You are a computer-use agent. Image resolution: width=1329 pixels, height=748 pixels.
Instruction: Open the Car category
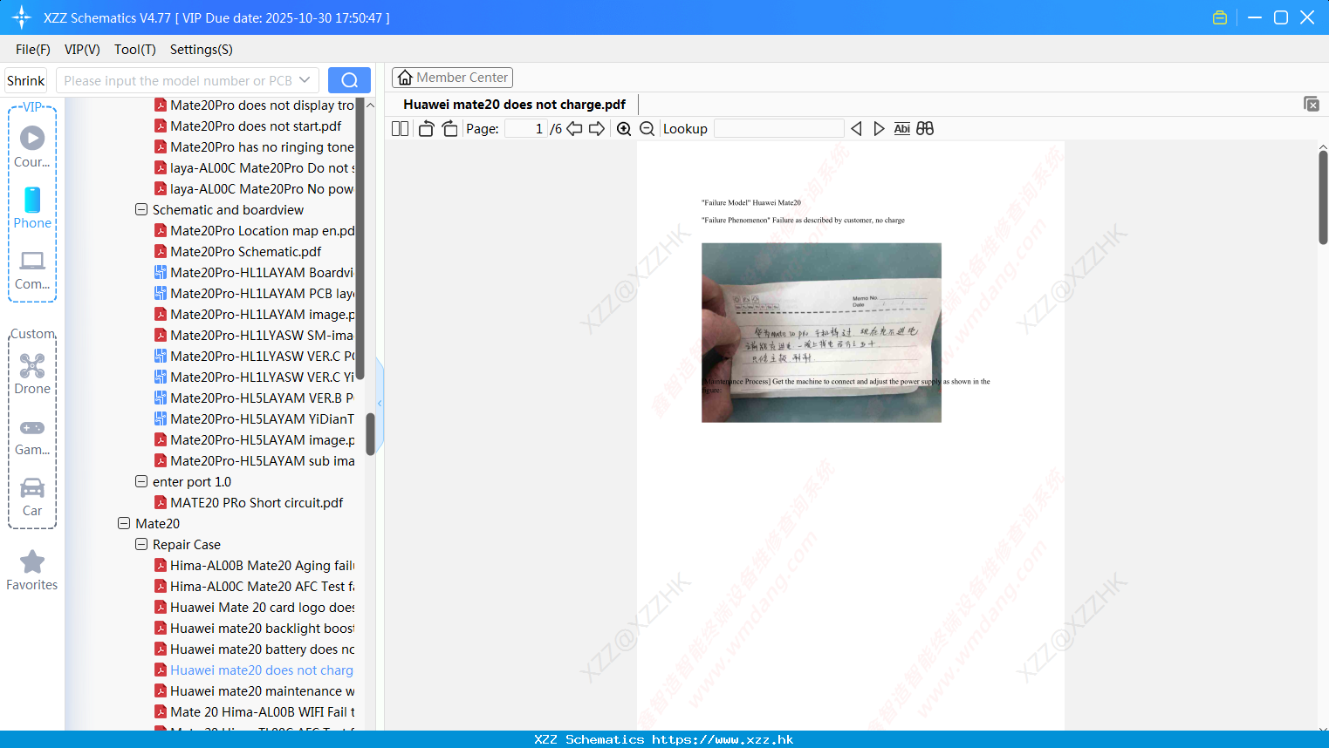(x=32, y=497)
